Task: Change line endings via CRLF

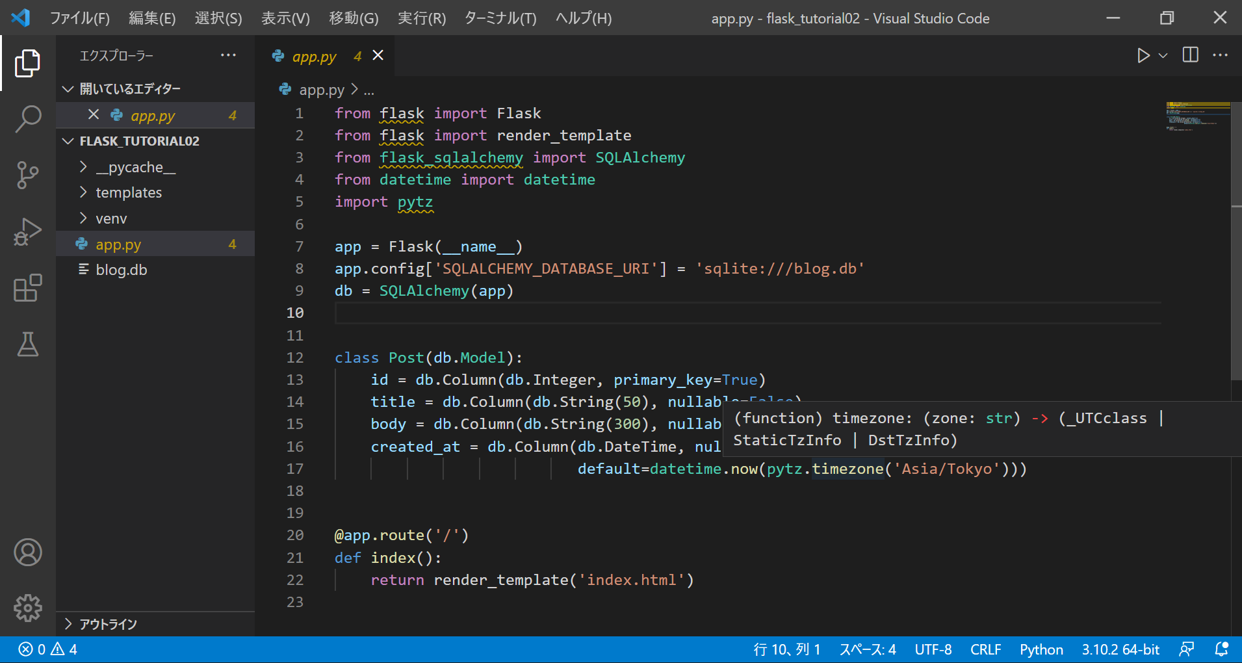Action: pyautogui.click(x=985, y=649)
